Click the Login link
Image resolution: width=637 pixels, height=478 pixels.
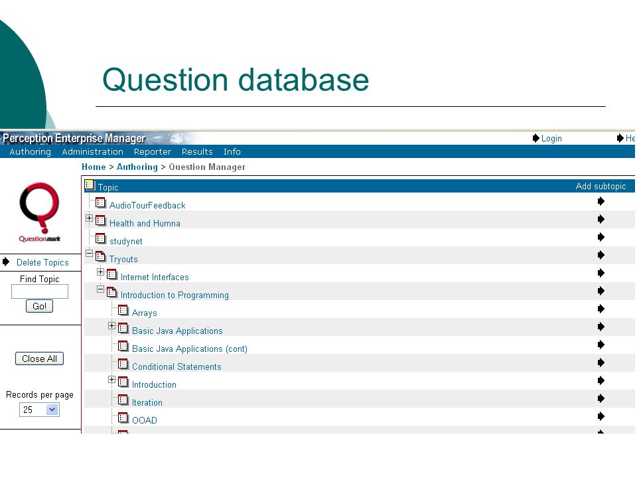(x=551, y=139)
